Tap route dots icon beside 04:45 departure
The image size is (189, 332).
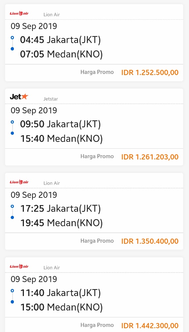pyautogui.click(x=12, y=43)
